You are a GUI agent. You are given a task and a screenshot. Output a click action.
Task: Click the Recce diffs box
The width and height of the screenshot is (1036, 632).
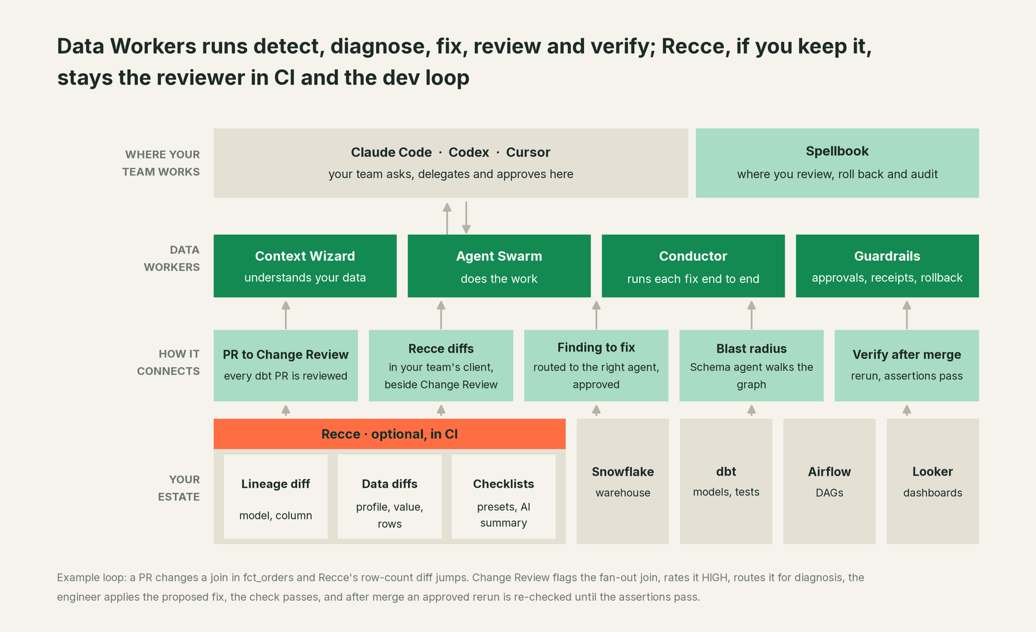441,366
